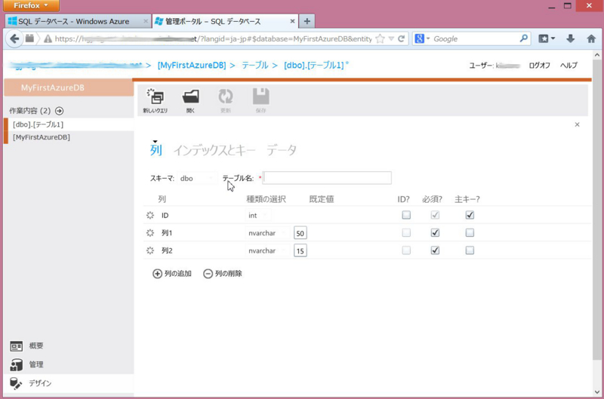Uncheck 主キー? checkbox for ID column
The height and width of the screenshot is (399, 604).
(470, 215)
